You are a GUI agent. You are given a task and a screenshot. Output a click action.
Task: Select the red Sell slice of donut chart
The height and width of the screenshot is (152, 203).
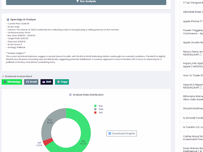48,142
